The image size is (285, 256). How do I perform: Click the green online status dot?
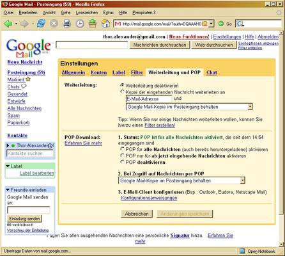[x=13, y=145]
